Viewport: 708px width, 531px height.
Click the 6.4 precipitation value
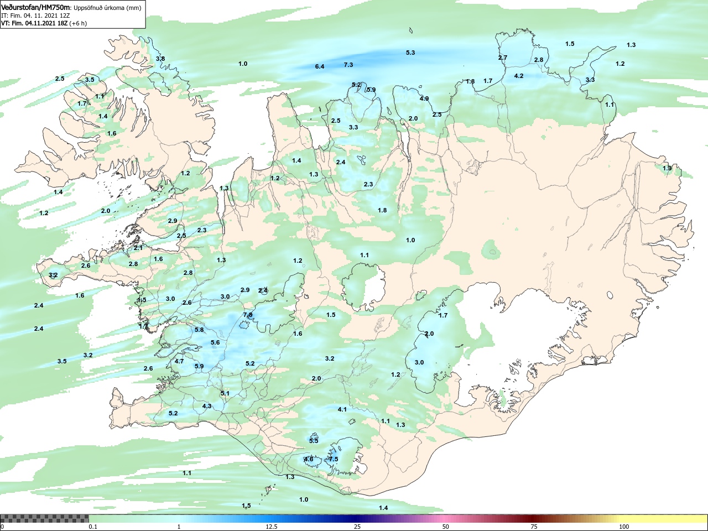pos(320,66)
